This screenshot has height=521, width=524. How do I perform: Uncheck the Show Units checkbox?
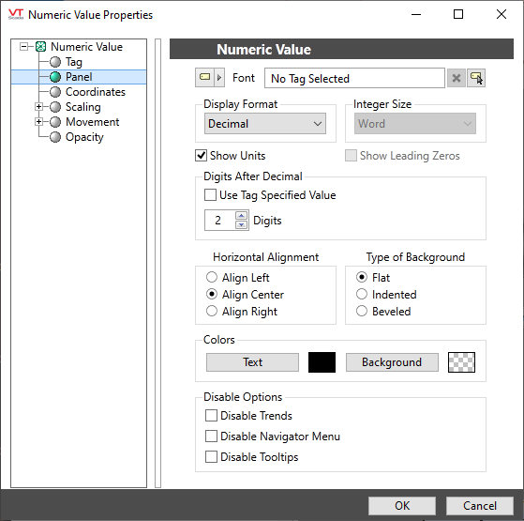tap(201, 156)
